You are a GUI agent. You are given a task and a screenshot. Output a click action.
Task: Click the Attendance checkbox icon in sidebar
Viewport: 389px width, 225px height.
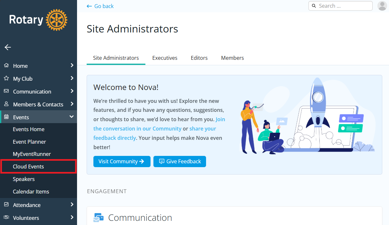click(x=6, y=205)
